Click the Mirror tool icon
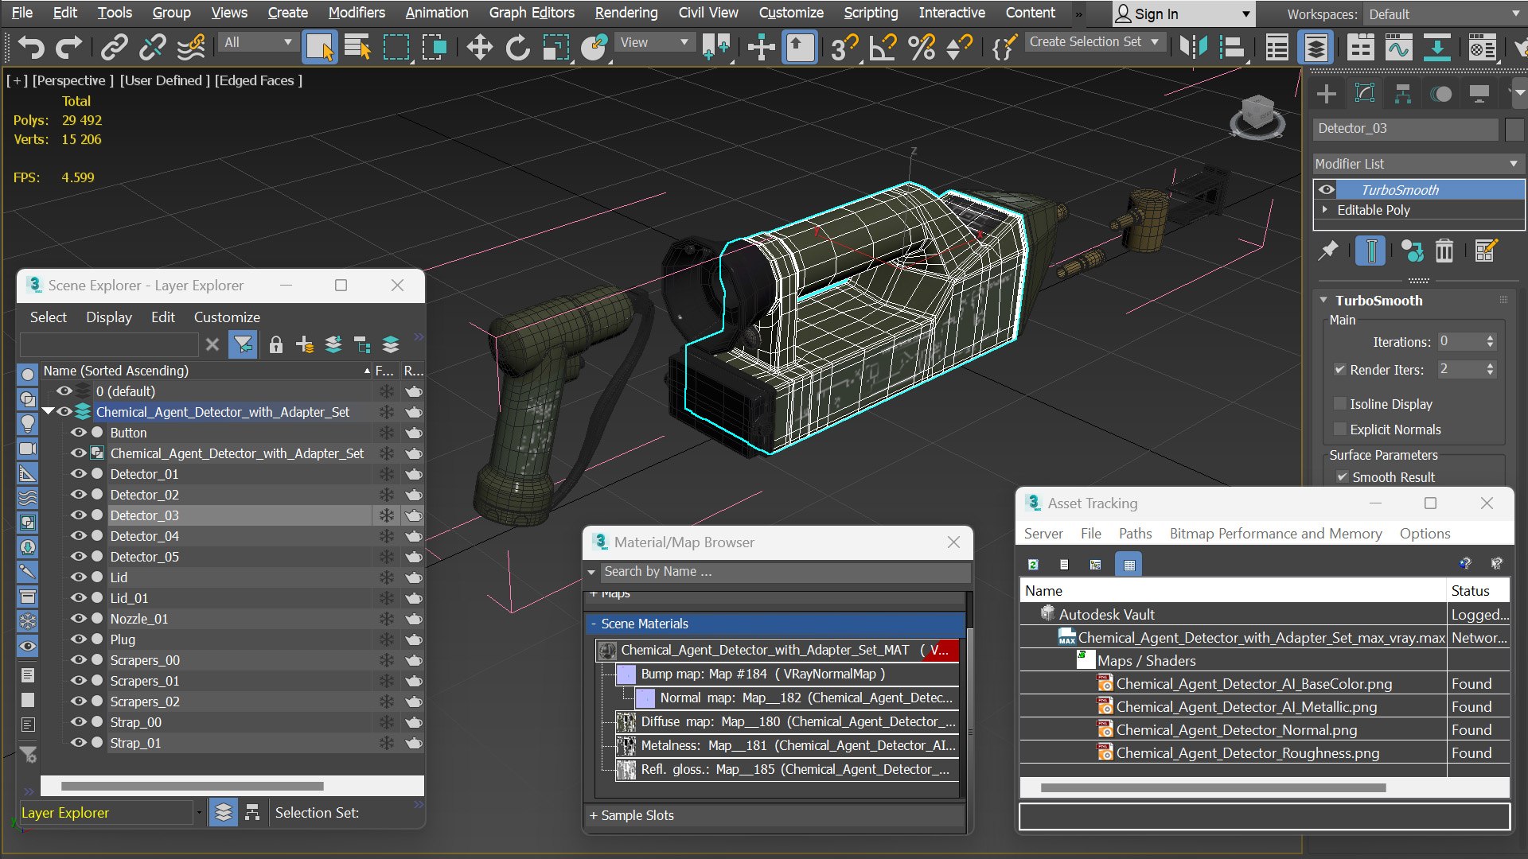Screen dimensions: 1528x859 tap(1193, 48)
